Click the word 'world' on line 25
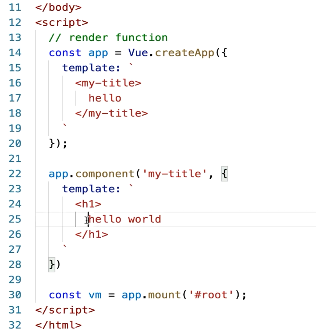Viewport: 316px width, 329px height. [x=145, y=219]
